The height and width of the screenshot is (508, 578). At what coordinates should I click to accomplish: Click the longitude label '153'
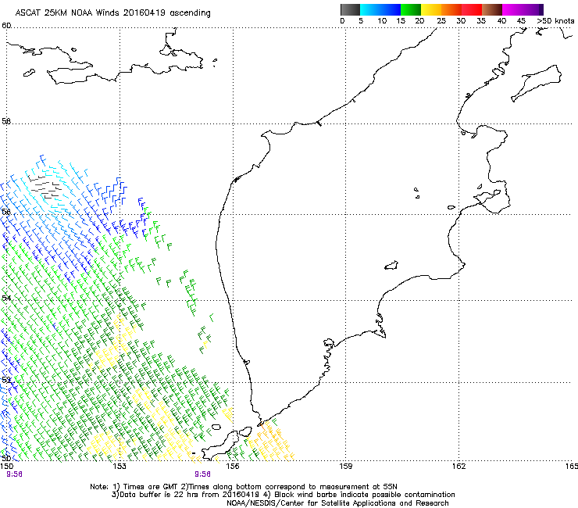coord(120,467)
